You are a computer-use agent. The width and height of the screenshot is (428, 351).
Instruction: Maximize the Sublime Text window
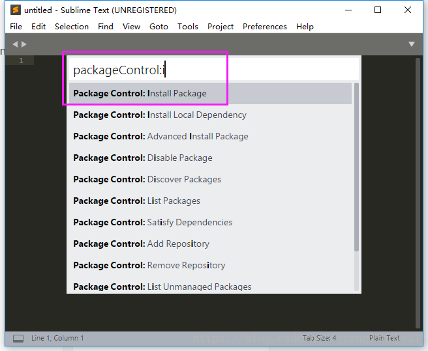click(378, 10)
